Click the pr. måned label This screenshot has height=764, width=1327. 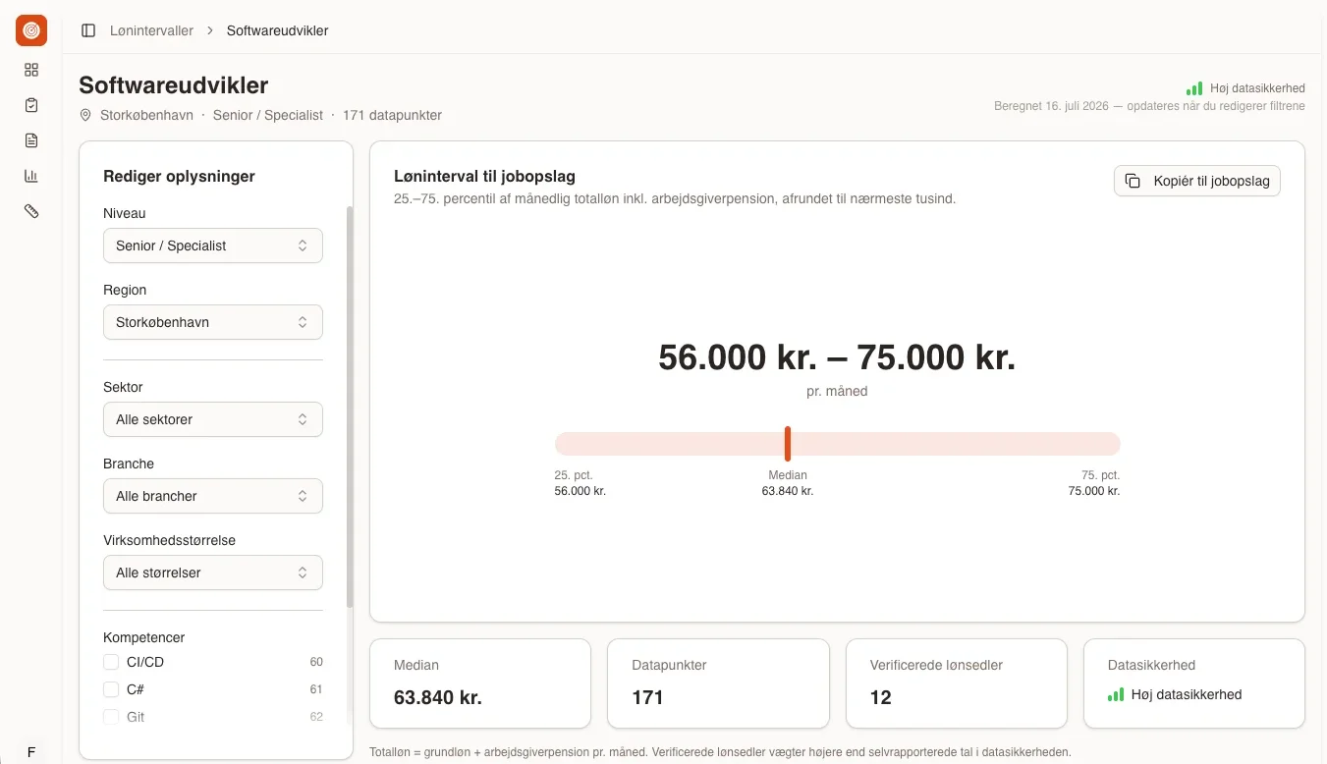(837, 391)
